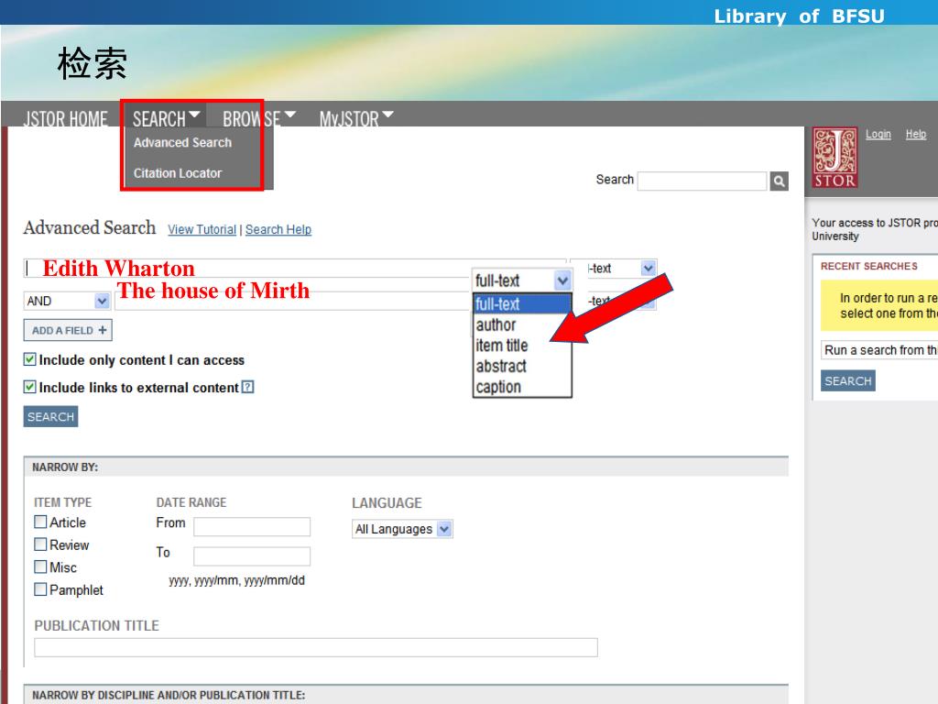The width and height of the screenshot is (938, 704).
Task: Click the date range To field
Action: click(252, 555)
